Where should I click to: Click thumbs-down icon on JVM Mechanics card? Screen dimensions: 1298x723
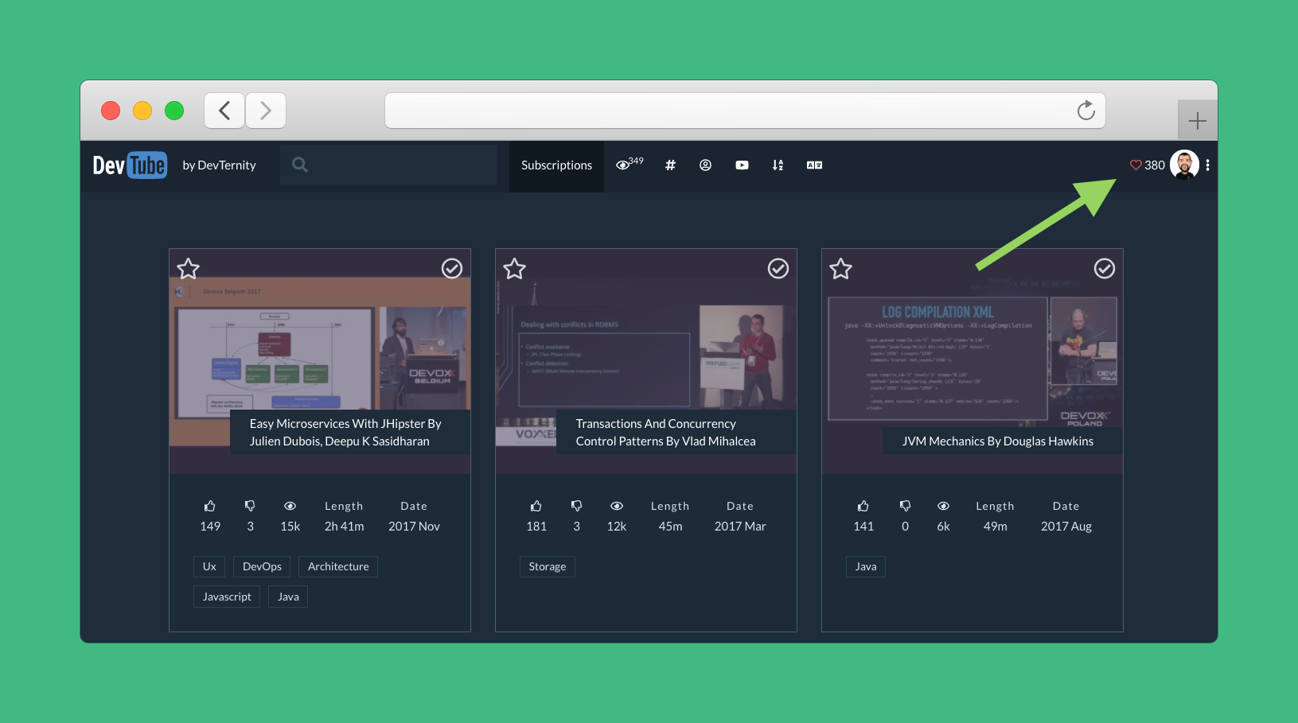click(905, 506)
